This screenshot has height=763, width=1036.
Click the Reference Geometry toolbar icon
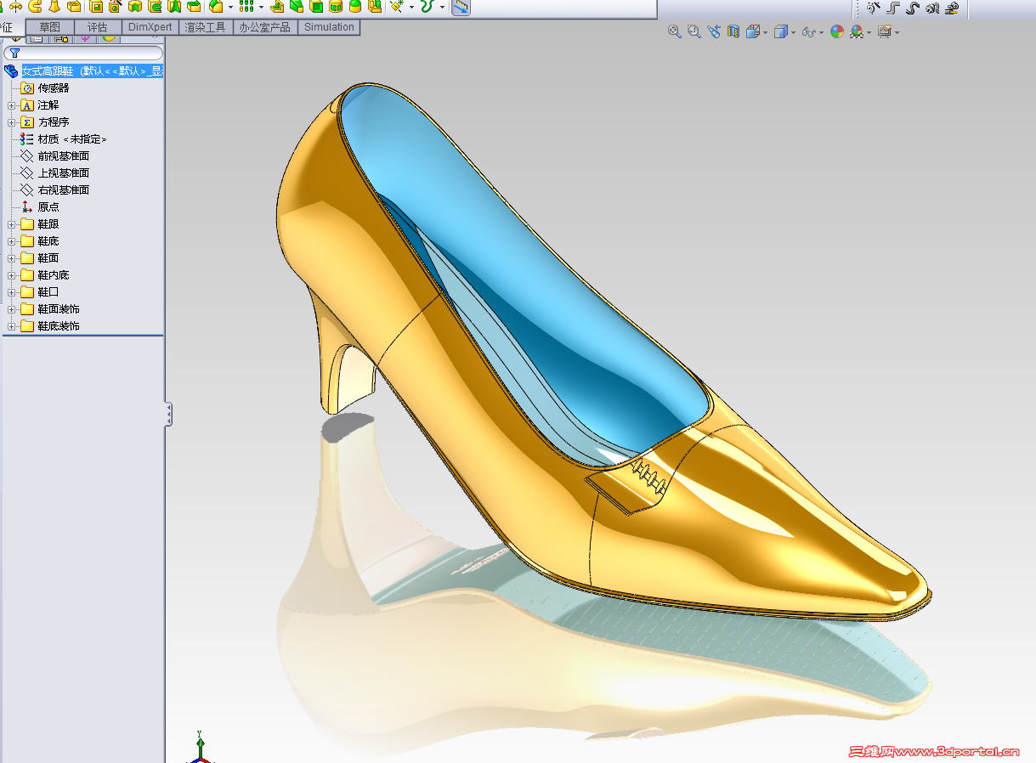[x=396, y=7]
